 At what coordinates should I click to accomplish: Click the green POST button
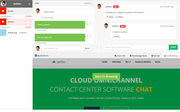pos(173,47)
